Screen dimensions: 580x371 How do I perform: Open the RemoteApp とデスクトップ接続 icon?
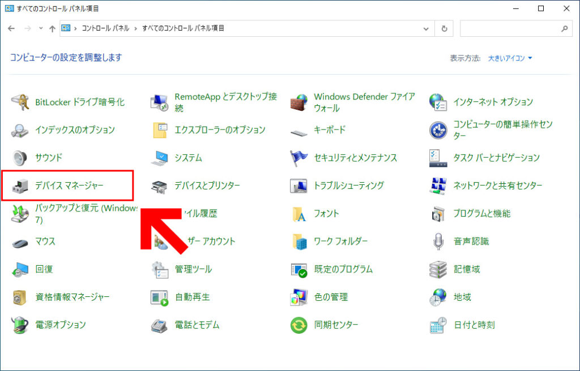point(159,102)
